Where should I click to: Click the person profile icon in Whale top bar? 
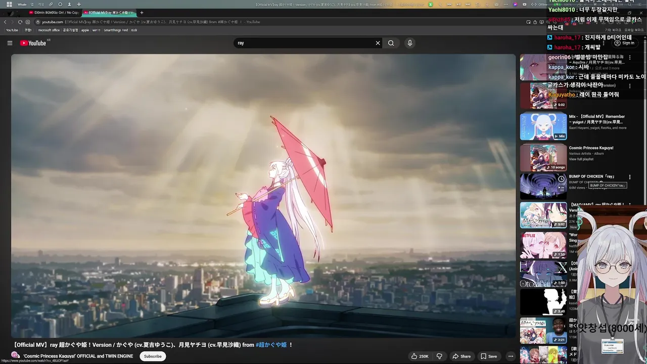(69, 5)
